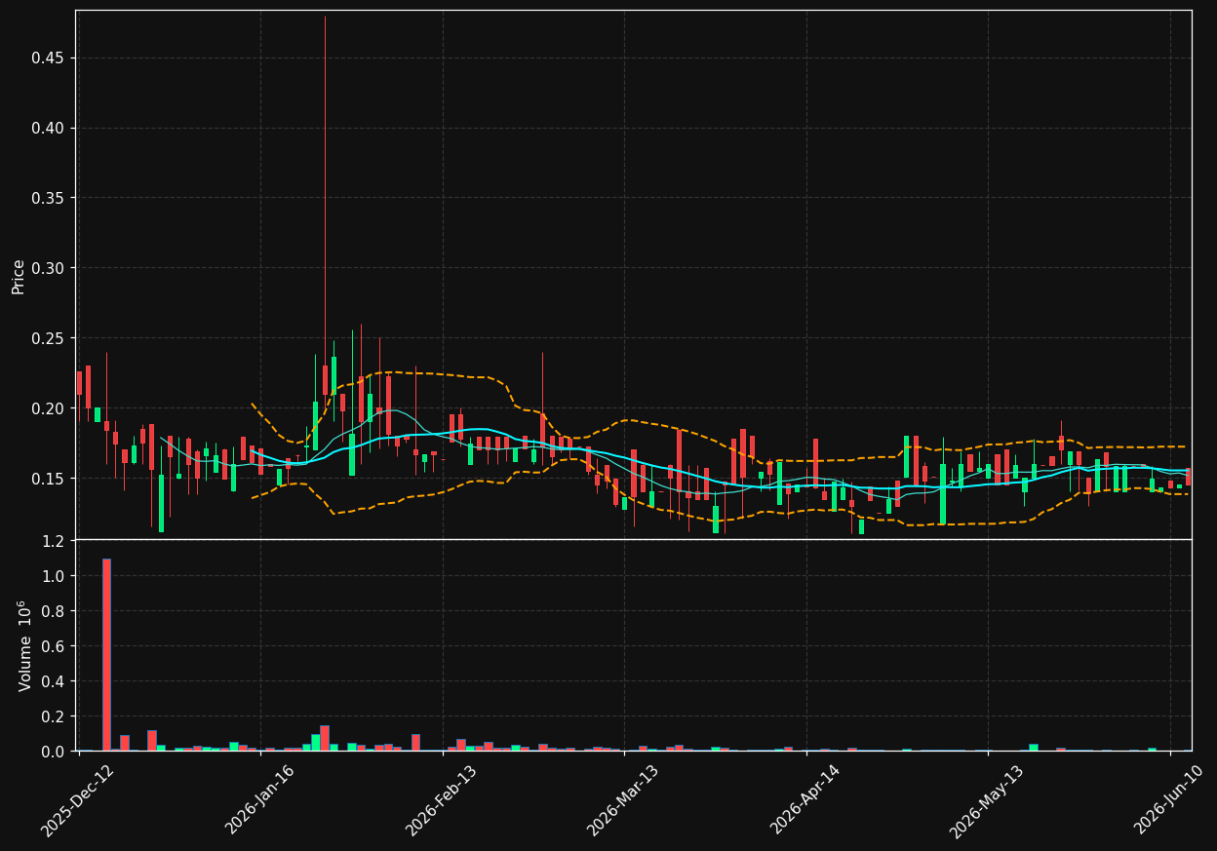Image resolution: width=1217 pixels, height=851 pixels.
Task: Click the 0.40 price axis tick label
Action: (48, 128)
